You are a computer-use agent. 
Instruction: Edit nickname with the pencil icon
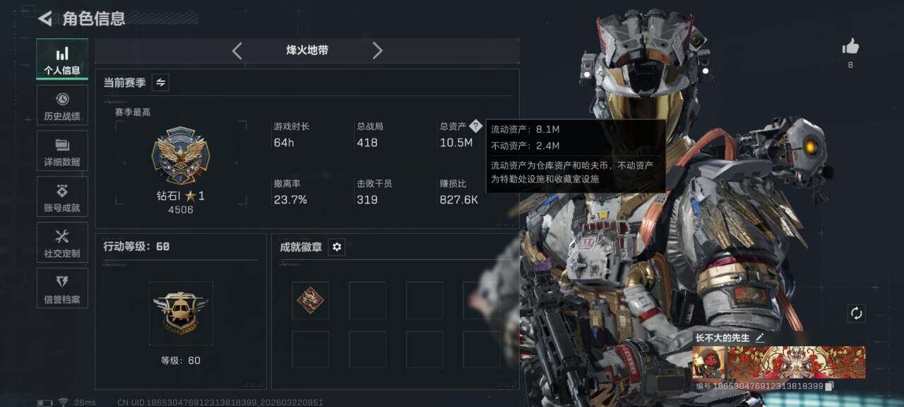pyautogui.click(x=760, y=338)
